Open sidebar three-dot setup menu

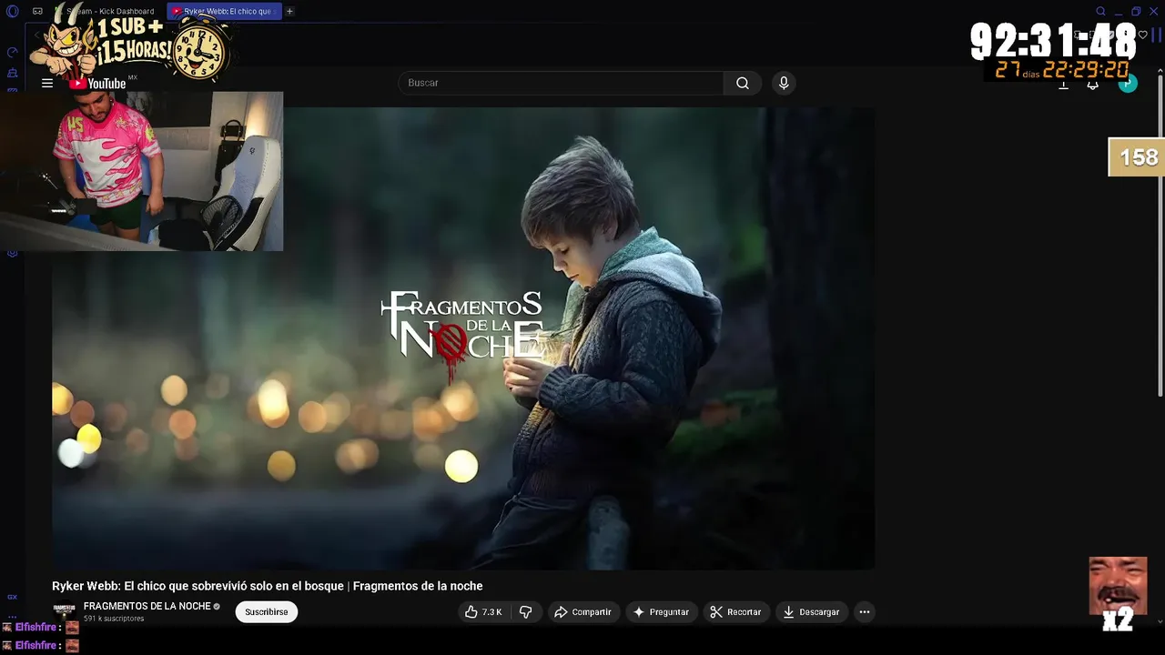(13, 616)
